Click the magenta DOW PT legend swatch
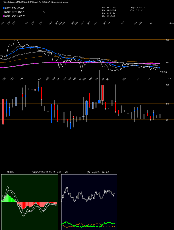The width and height of the screenshot is (174, 230). (x=3, y=16)
